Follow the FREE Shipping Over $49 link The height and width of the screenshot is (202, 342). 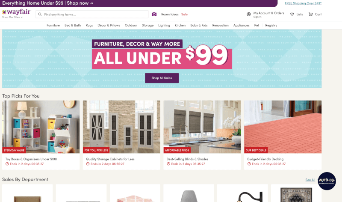(x=303, y=3)
